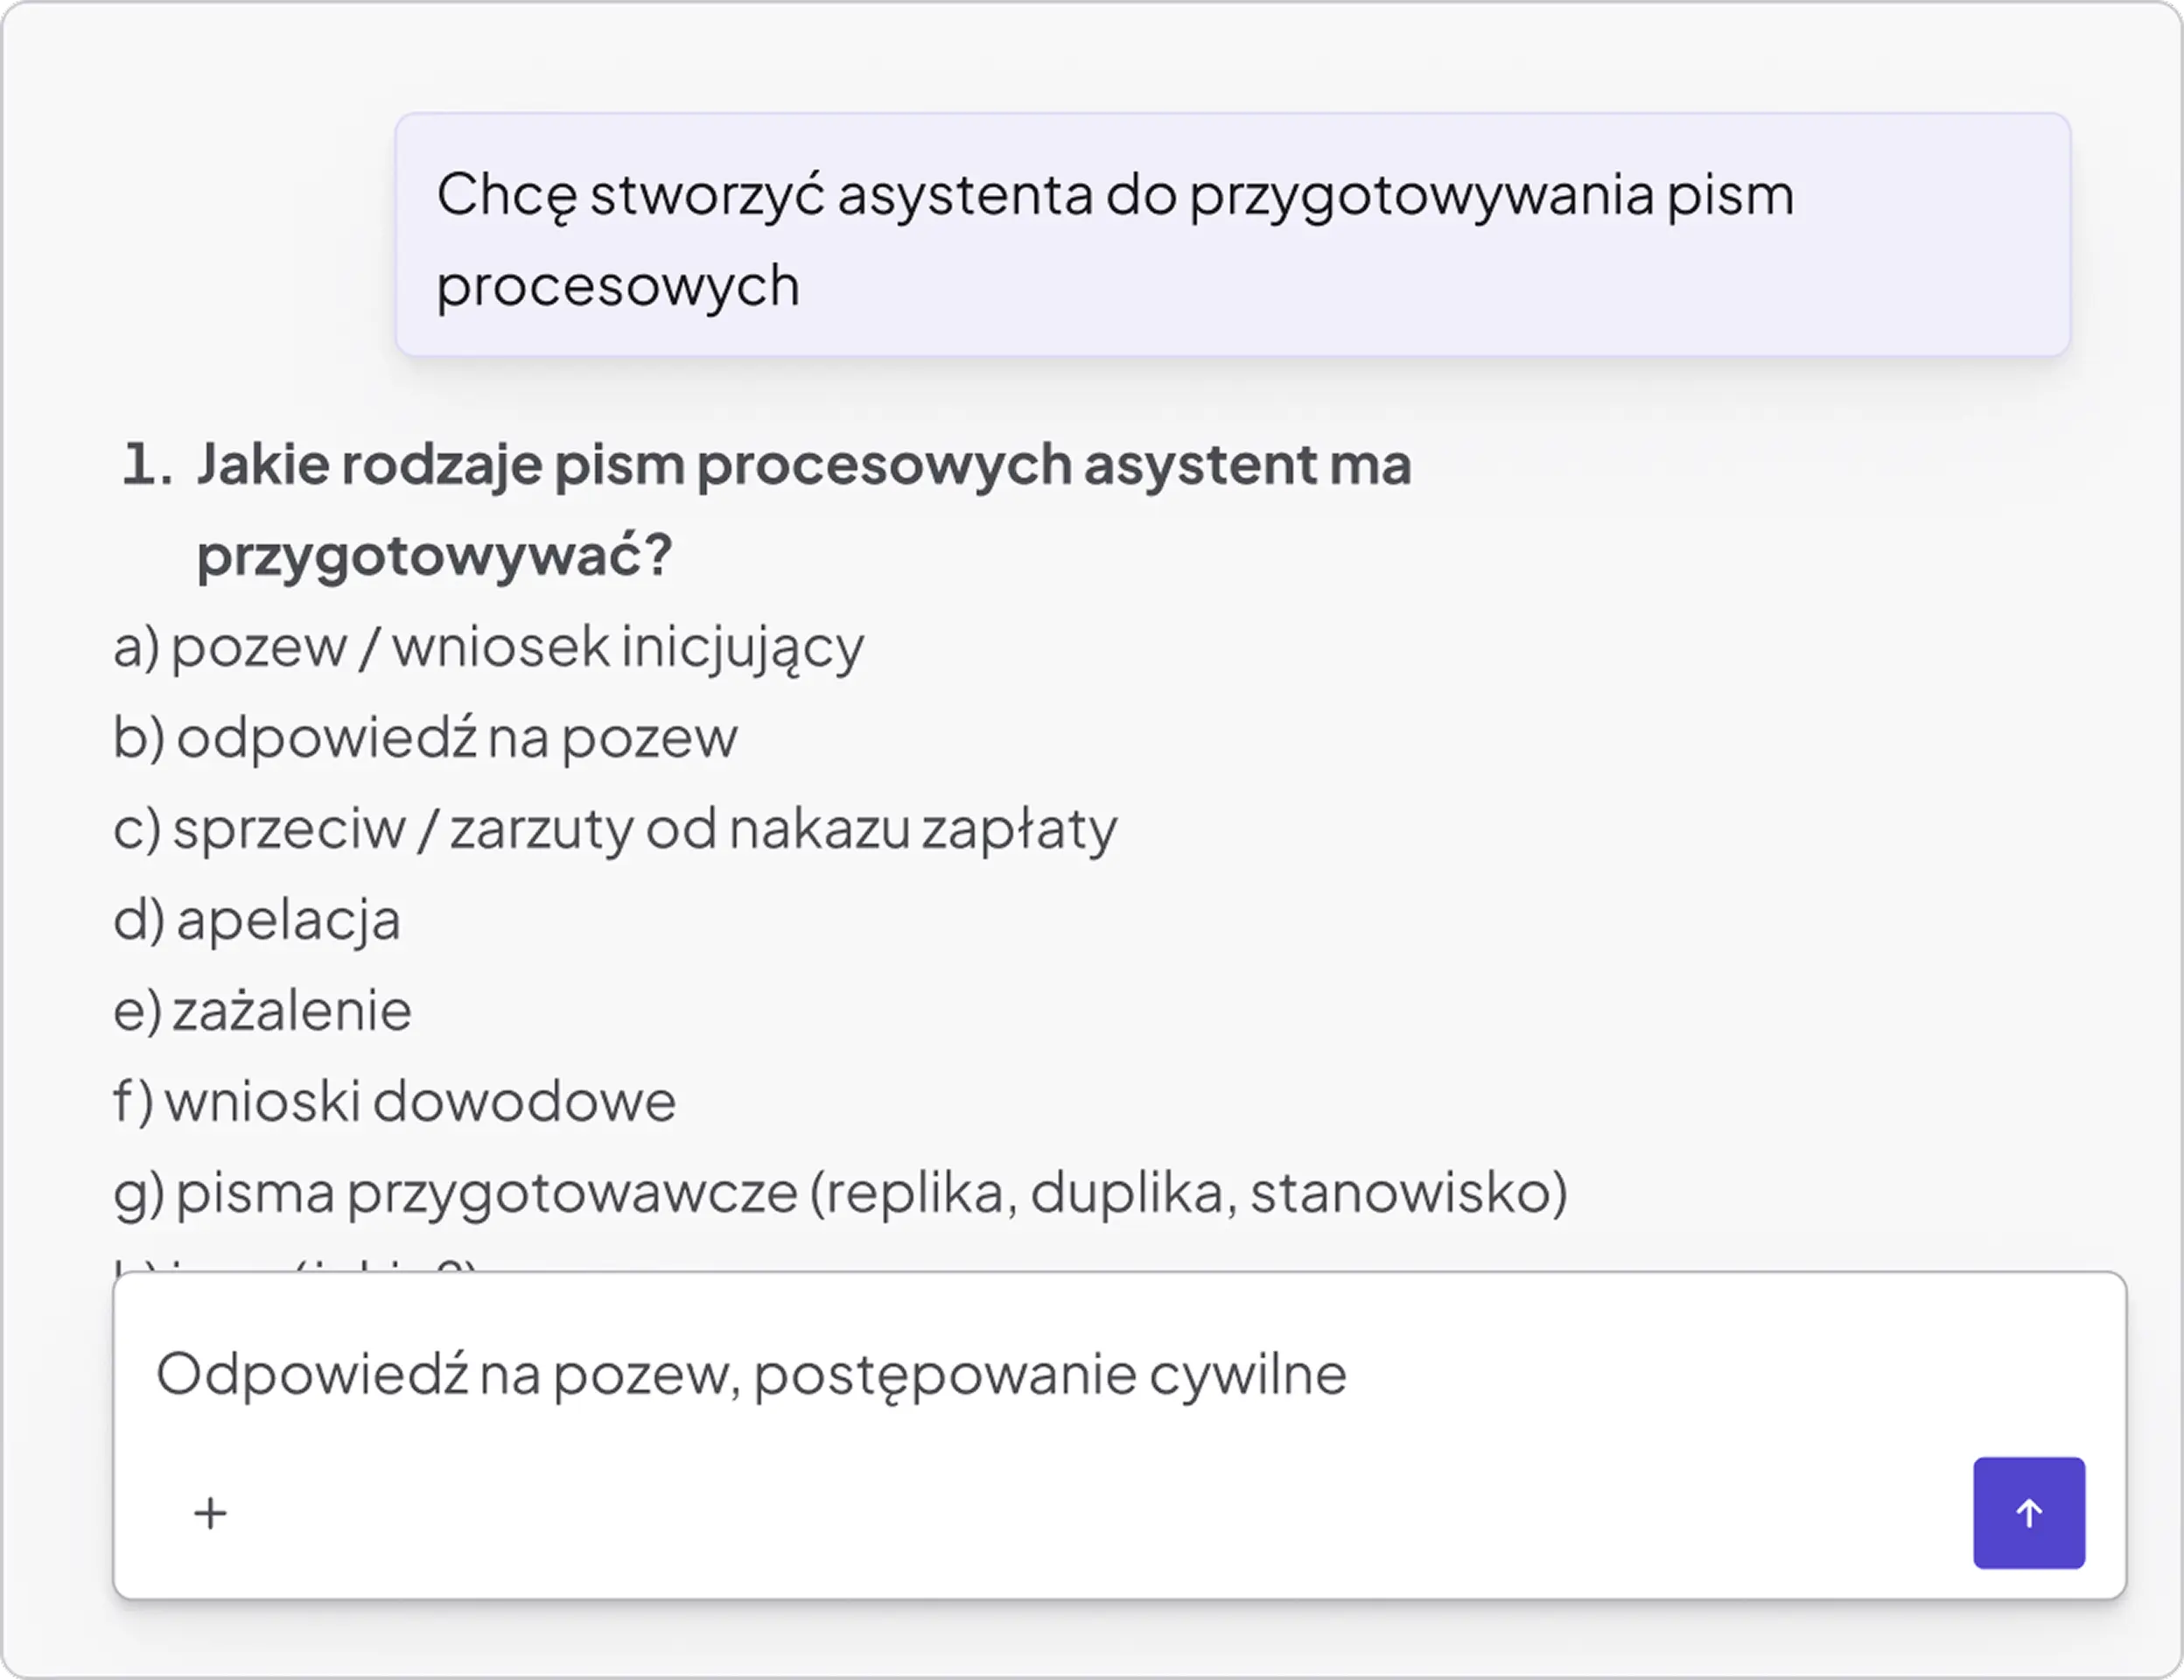The image size is (2184, 1680).
Task: Click the word "procesowych" in the user bubble
Action: point(618,286)
